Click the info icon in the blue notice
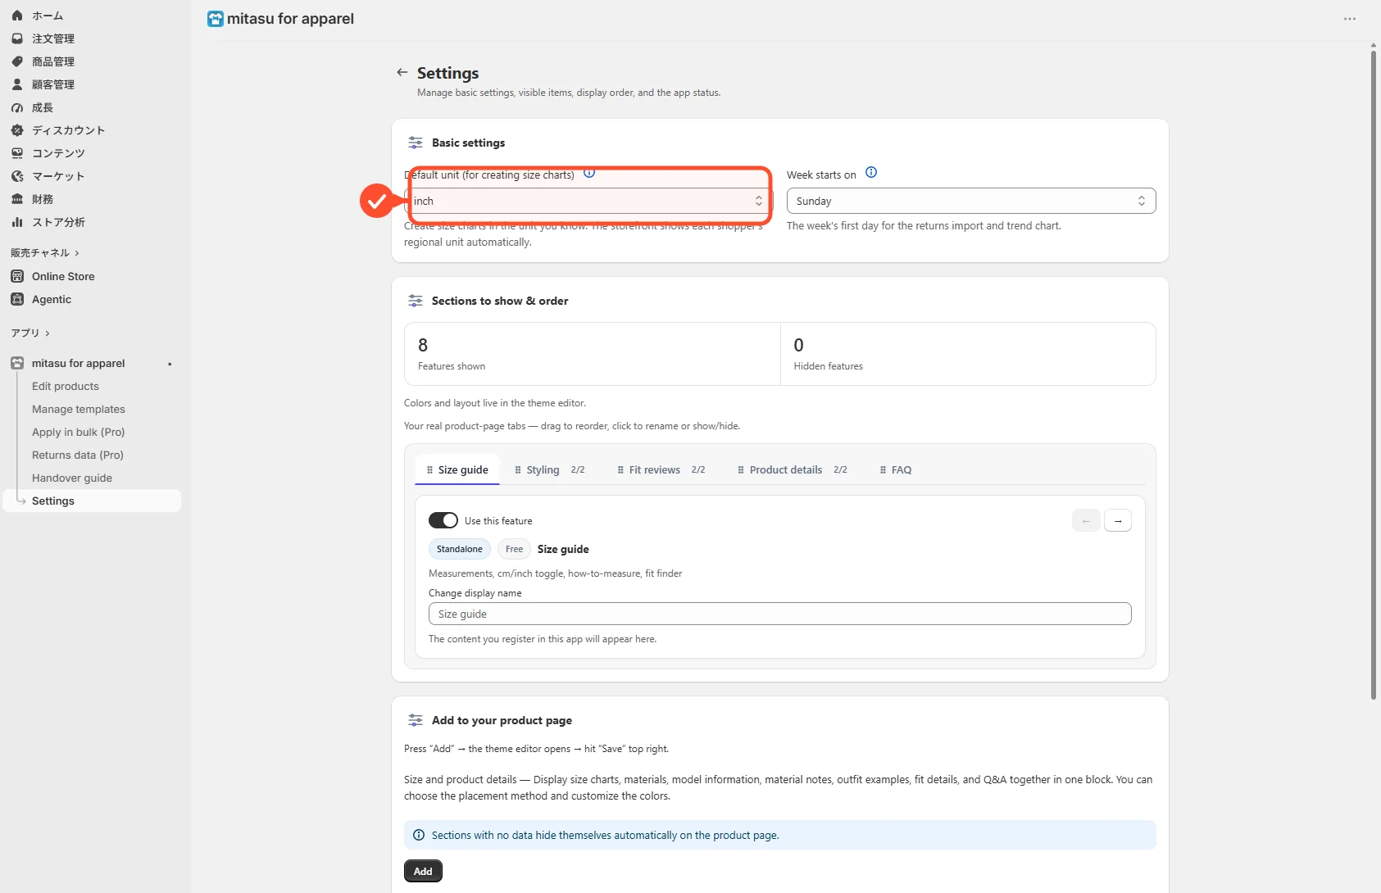This screenshot has width=1381, height=893. (419, 835)
